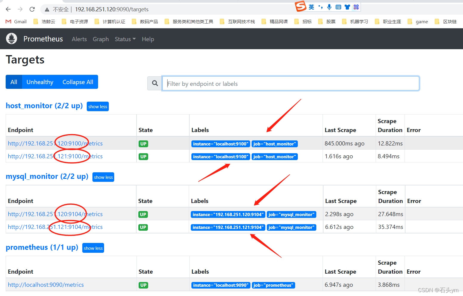Click the Sogou input method S logo

(x=301, y=6)
